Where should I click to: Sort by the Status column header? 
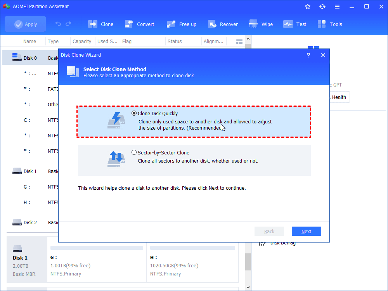coord(175,42)
